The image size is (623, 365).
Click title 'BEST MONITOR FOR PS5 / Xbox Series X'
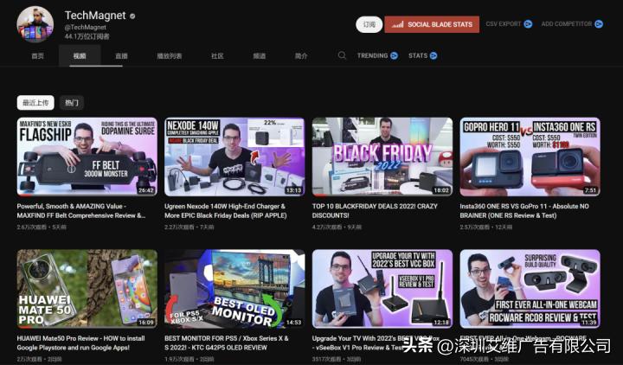pos(227,343)
